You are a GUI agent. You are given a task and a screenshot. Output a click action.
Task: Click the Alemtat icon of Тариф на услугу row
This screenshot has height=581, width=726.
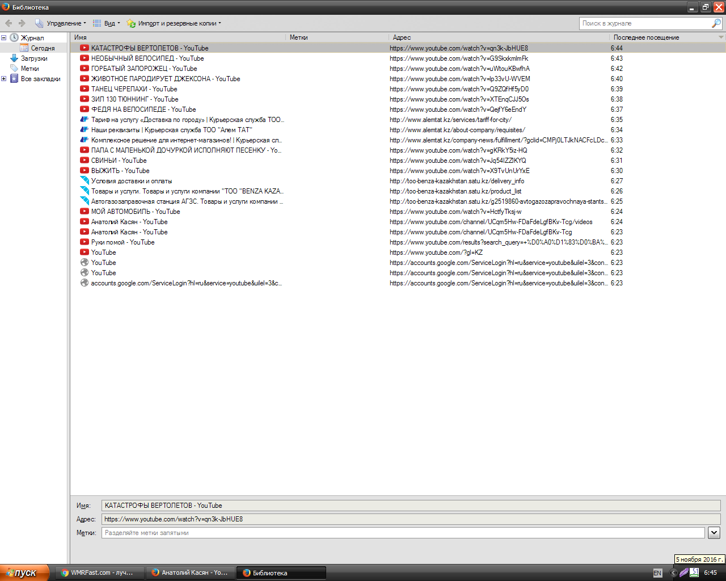click(x=85, y=120)
